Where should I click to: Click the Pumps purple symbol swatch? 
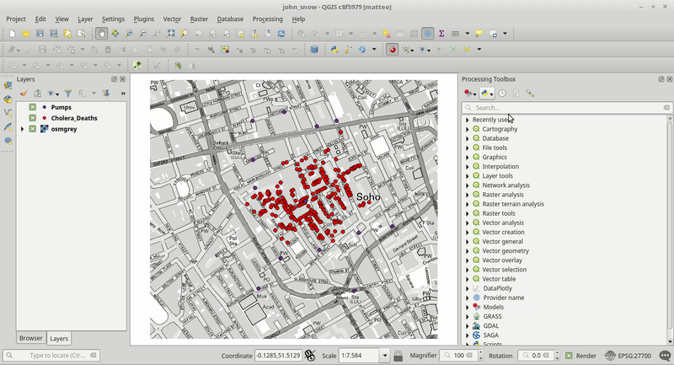tap(45, 107)
